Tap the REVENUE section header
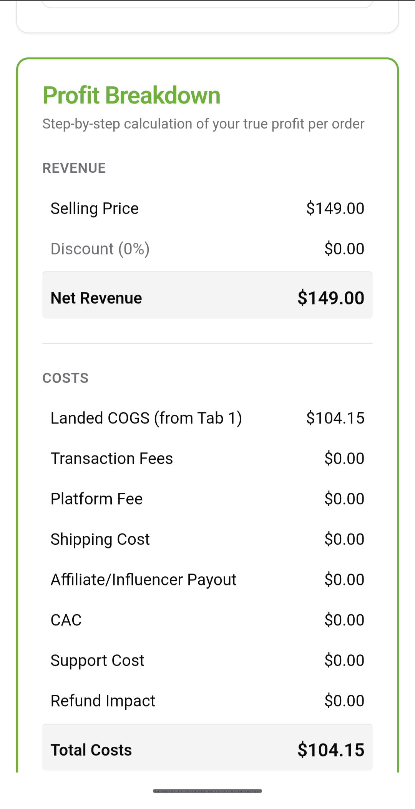Viewport: 415px width, 809px height. tap(74, 168)
